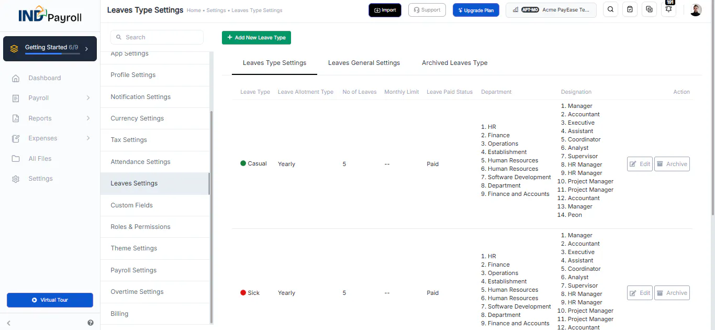
Task: Click the Payroll document icon in sidebar
Action: pyautogui.click(x=16, y=98)
